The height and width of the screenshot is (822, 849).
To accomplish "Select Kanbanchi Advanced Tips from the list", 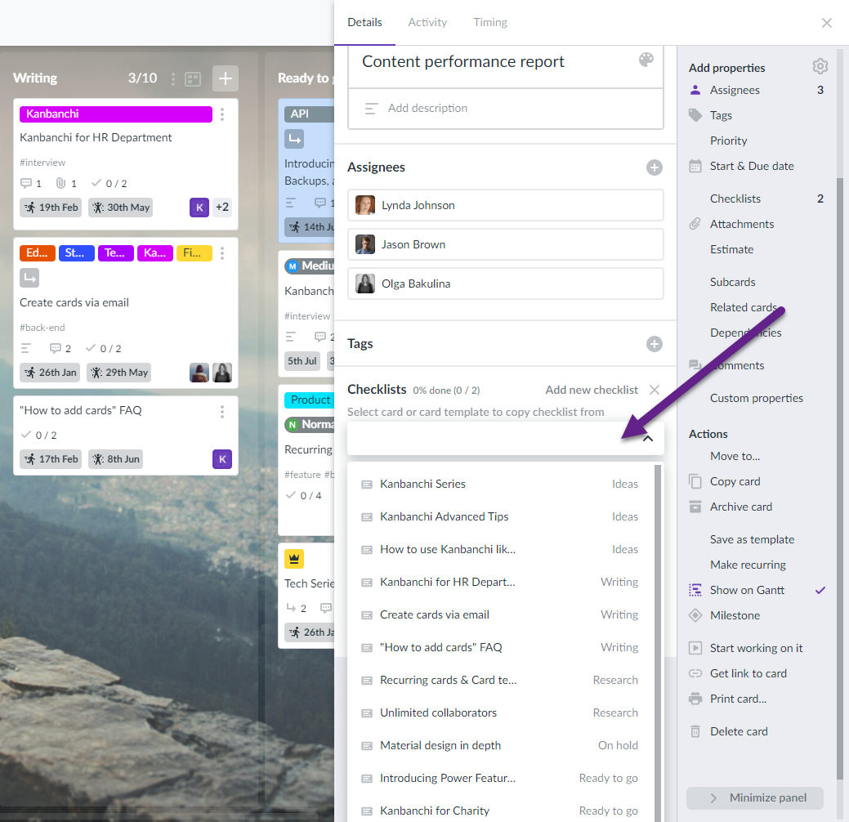I will (x=500, y=516).
